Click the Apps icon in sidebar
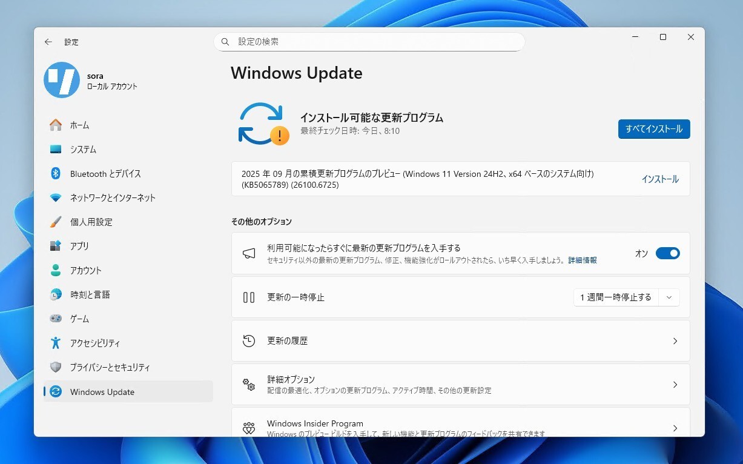This screenshot has height=464, width=743. coord(56,246)
